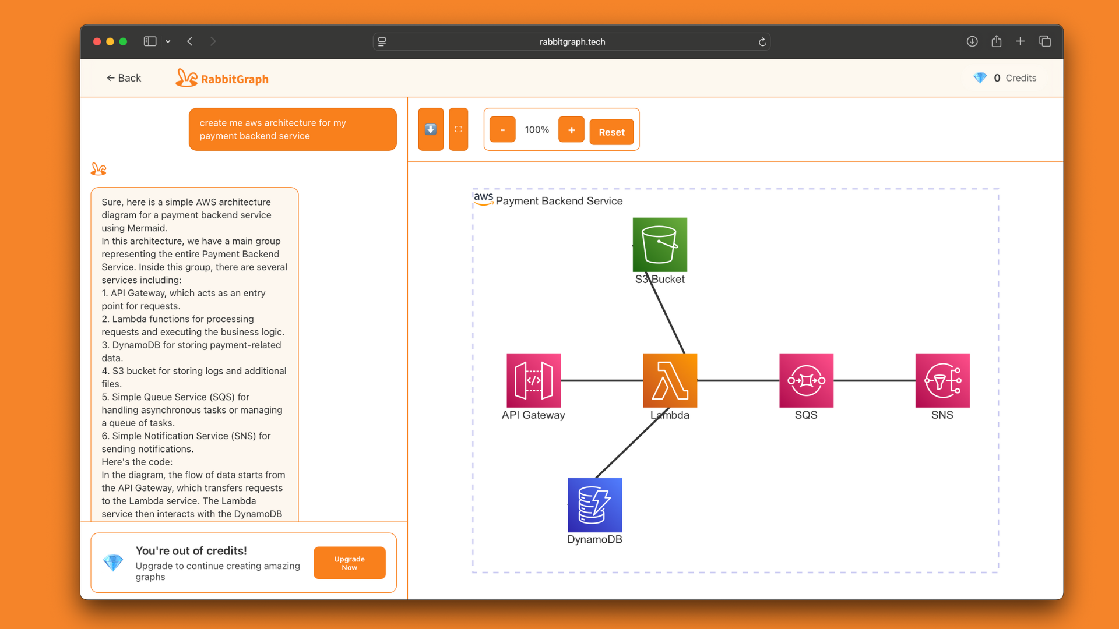Go Back using the header link

click(124, 78)
